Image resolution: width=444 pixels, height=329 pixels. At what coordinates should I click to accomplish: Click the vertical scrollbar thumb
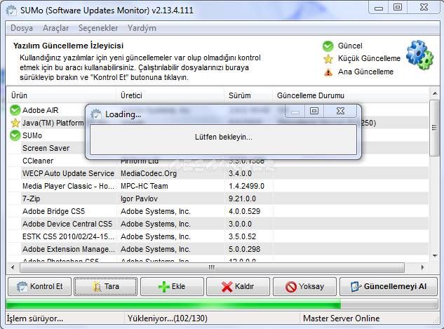[435, 128]
